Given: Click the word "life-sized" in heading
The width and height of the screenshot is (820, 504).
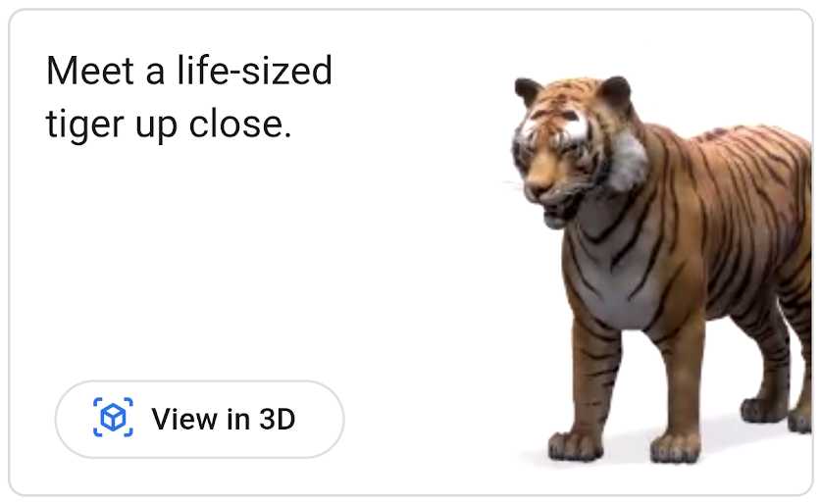Looking at the screenshot, I should (x=255, y=70).
